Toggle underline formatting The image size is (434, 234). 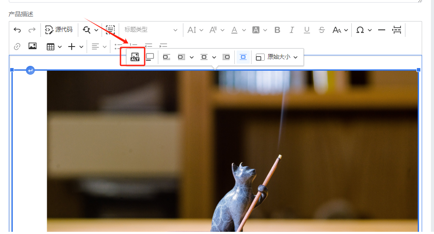pyautogui.click(x=306, y=30)
